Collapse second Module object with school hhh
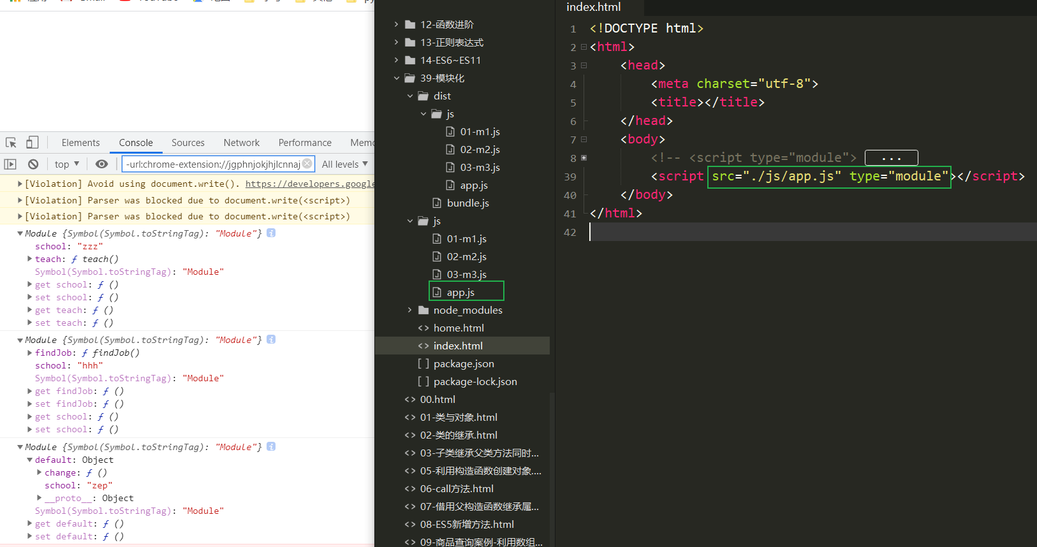Screen dimensions: 1037x547 pos(20,340)
